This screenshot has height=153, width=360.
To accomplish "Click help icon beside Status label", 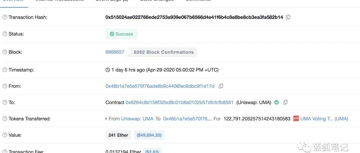I will (x=5, y=34).
